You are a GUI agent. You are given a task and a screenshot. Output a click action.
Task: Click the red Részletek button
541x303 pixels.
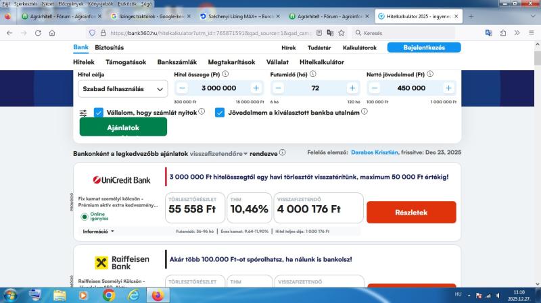click(410, 212)
